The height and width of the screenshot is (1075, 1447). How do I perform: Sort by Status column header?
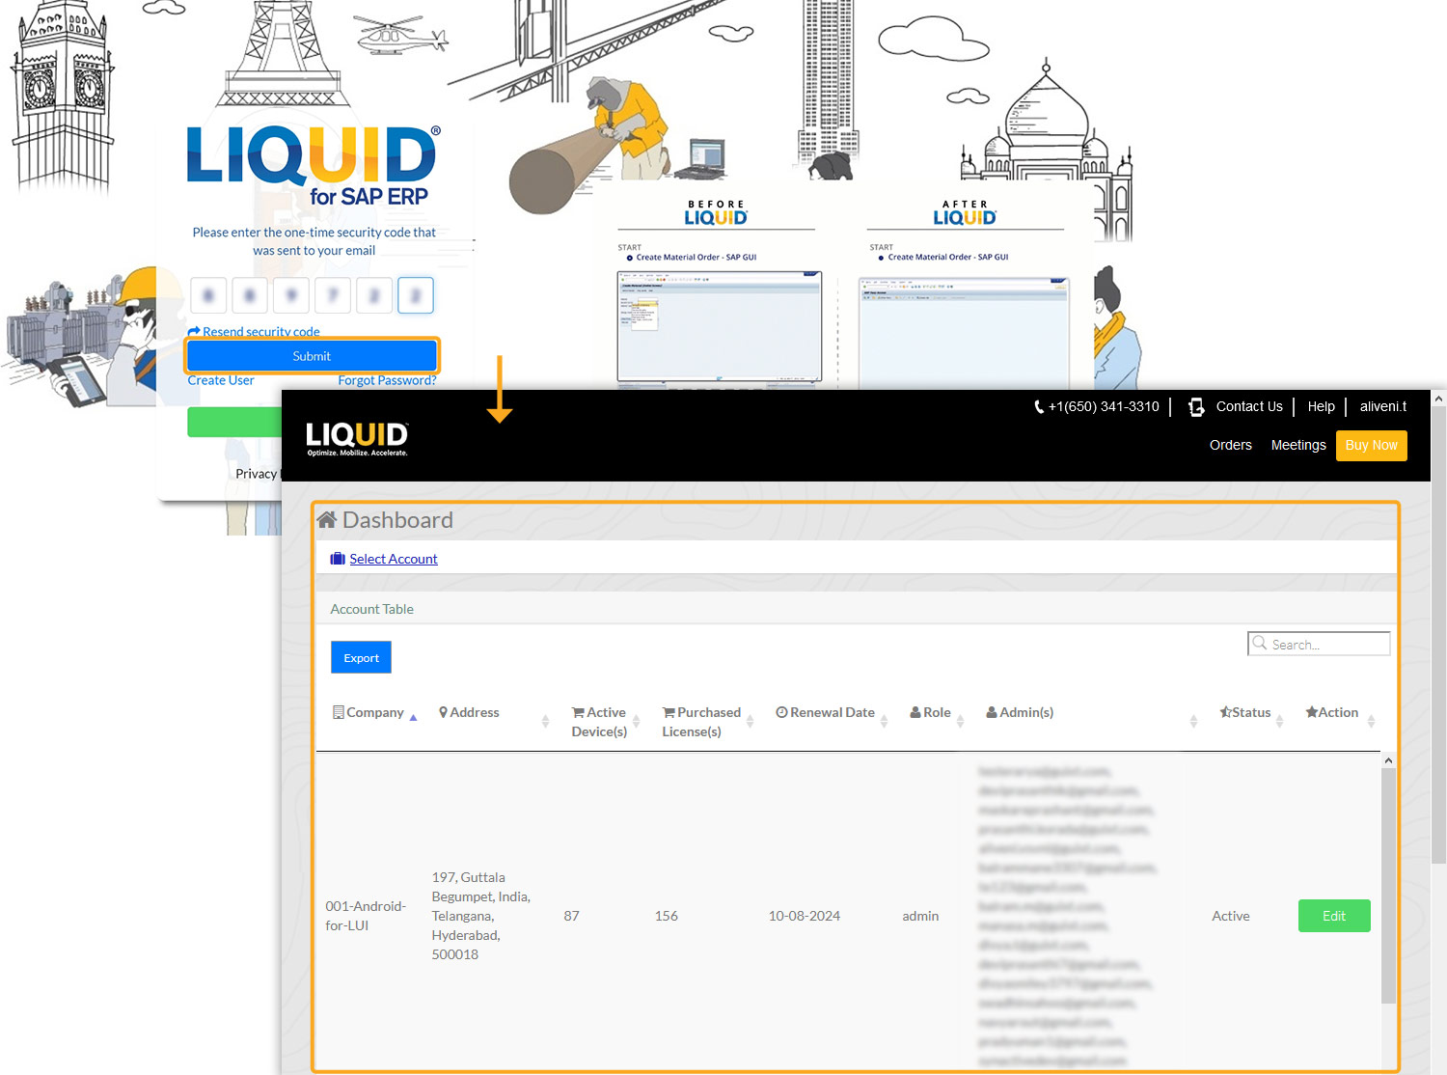[1245, 712]
